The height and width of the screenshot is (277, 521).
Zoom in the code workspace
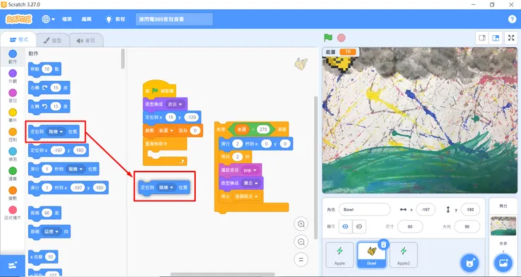pos(301,224)
